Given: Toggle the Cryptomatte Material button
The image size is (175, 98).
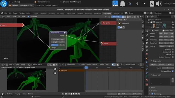Looking at the screenshot, I should 162,65.
